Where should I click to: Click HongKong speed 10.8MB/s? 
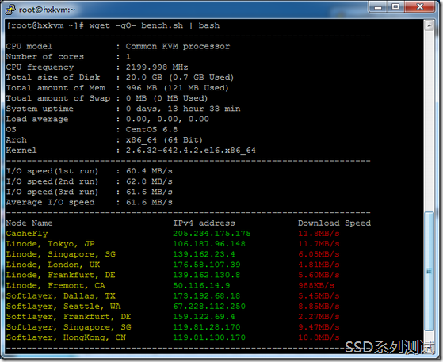point(319,337)
